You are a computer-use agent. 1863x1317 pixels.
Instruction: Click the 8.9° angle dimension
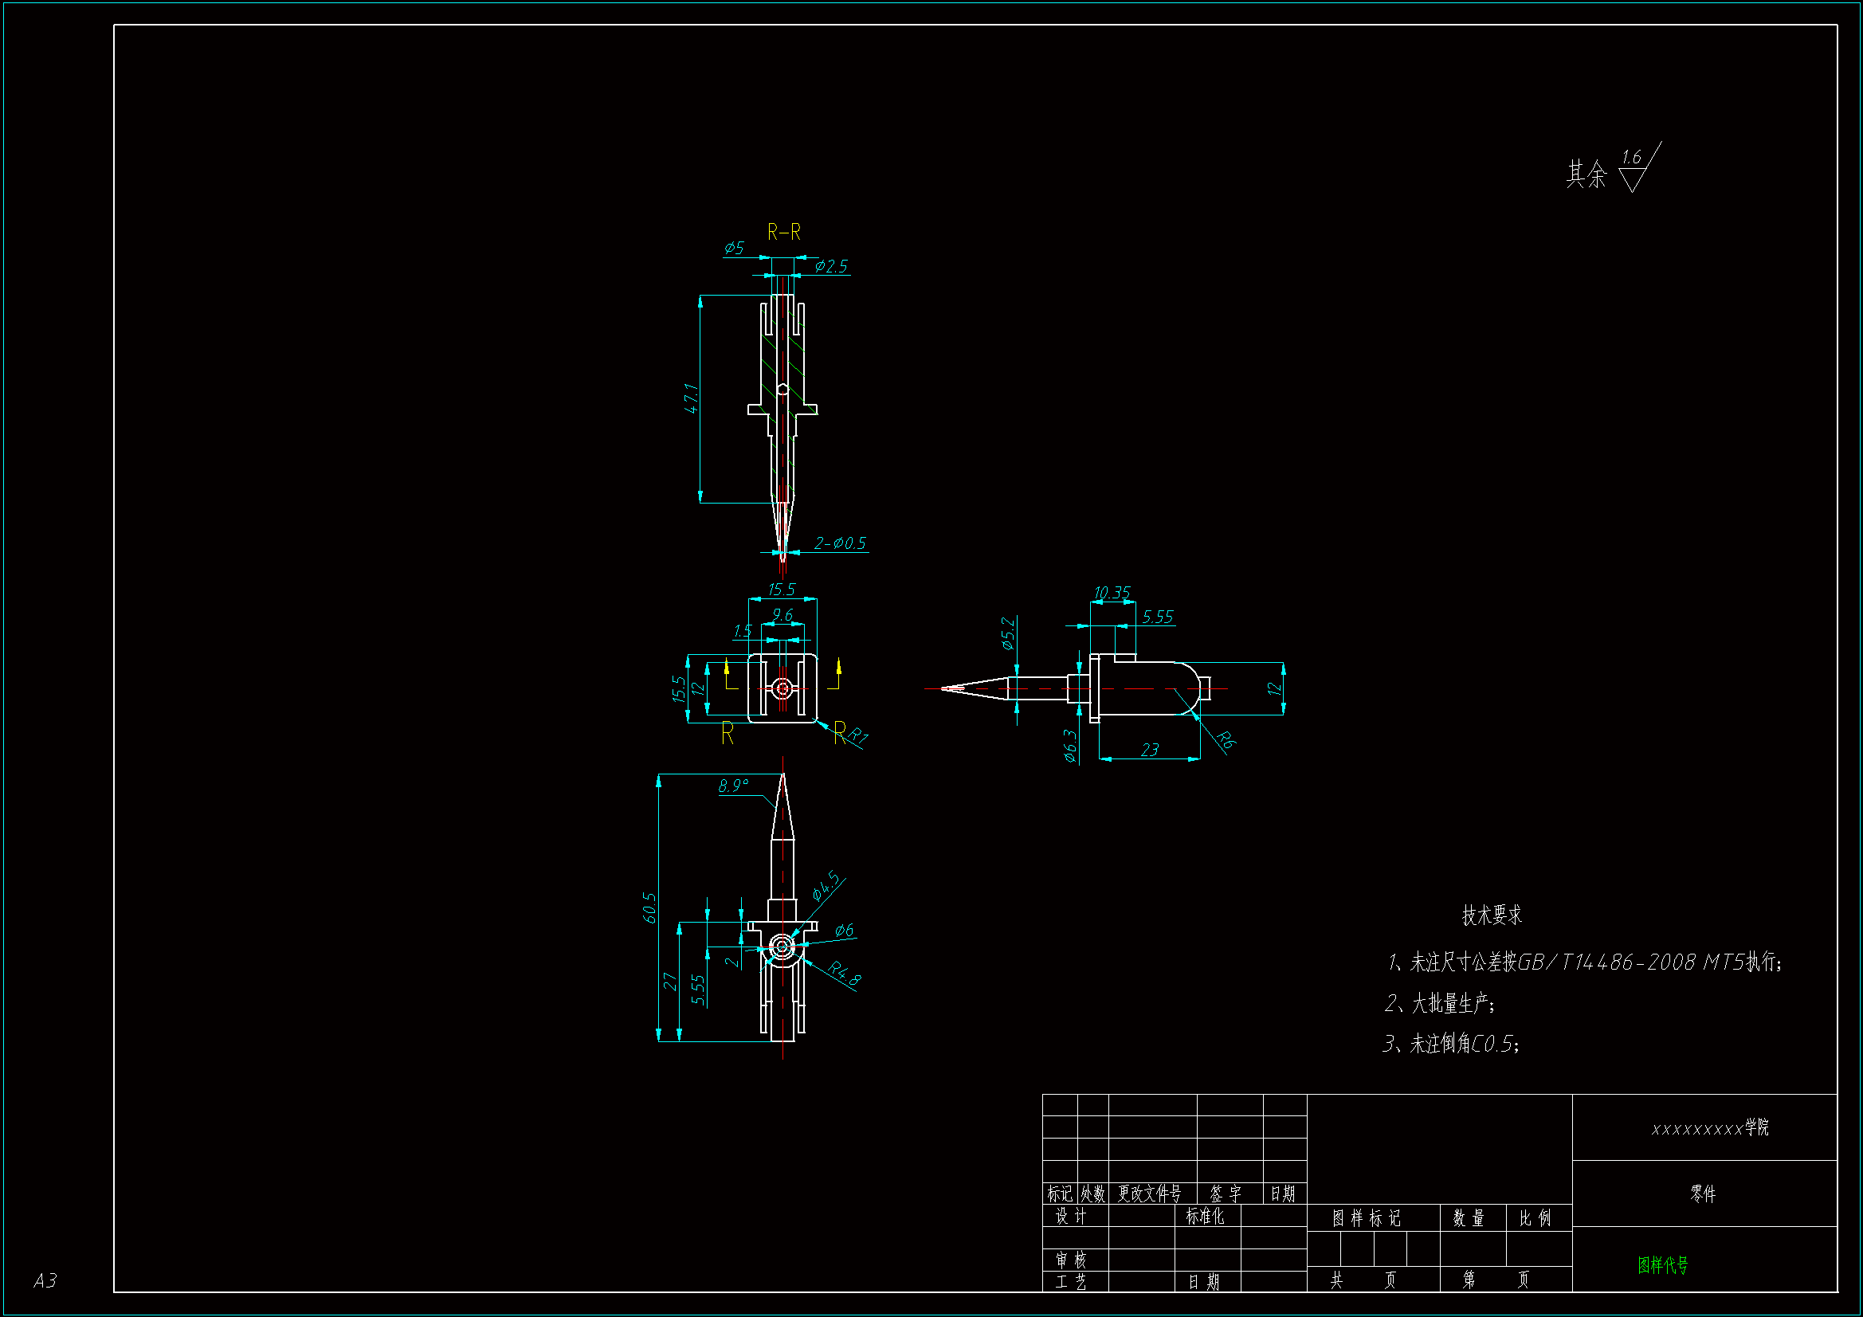[733, 786]
